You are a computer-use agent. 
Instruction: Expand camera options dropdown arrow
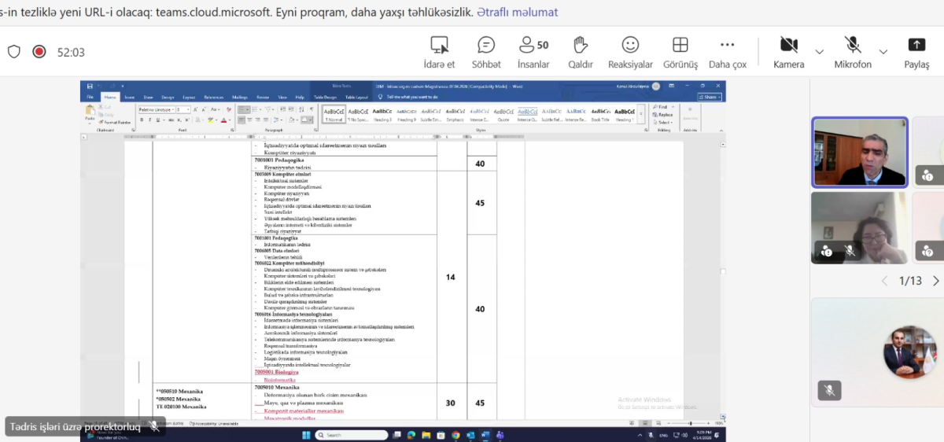pyautogui.click(x=820, y=52)
